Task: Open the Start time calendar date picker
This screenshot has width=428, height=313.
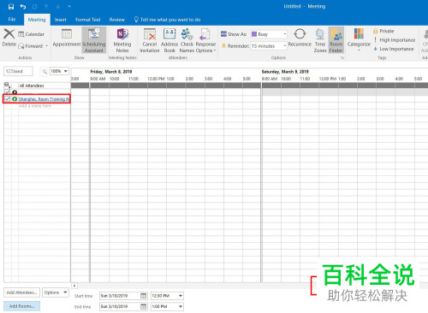Action: [x=144, y=296]
